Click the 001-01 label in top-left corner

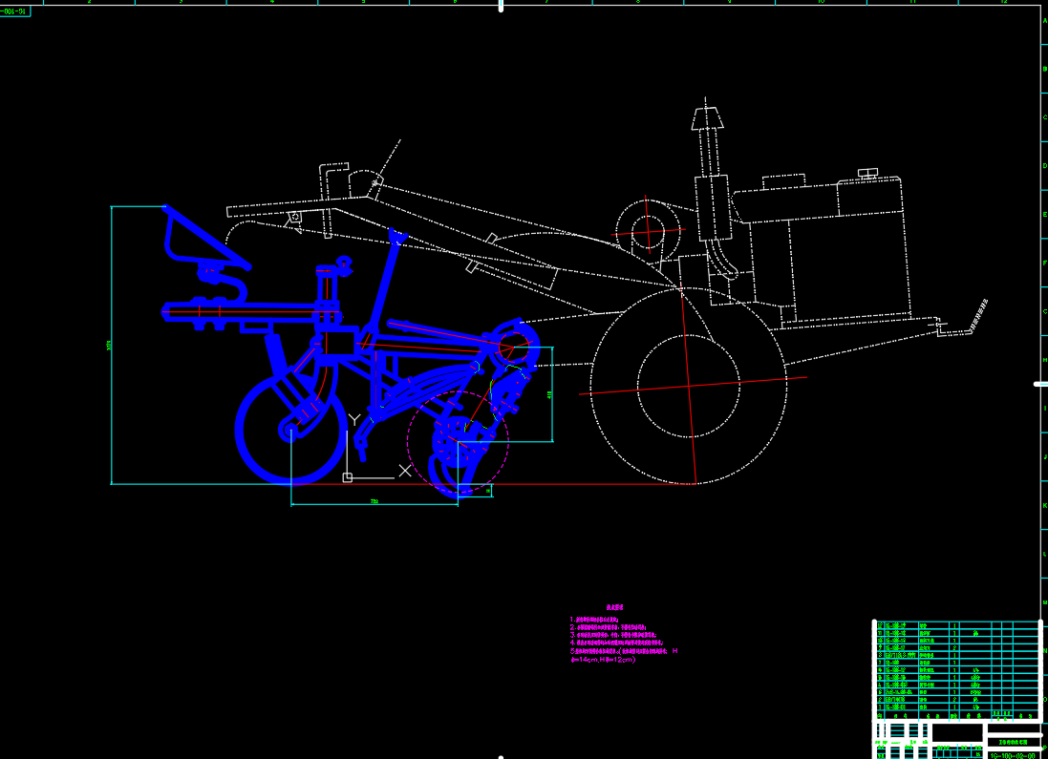14,11
